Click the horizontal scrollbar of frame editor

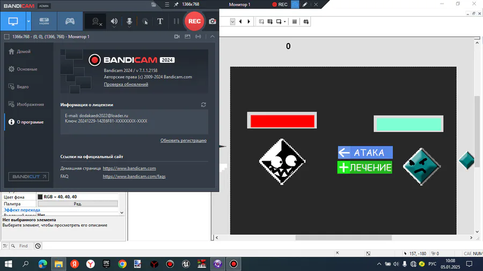click(x=344, y=237)
